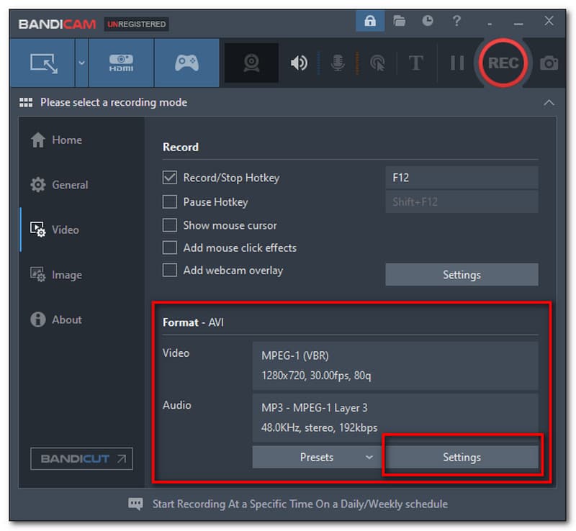This screenshot has width=576, height=531.
Task: Open the Image tab in sidebar
Action: tap(66, 275)
